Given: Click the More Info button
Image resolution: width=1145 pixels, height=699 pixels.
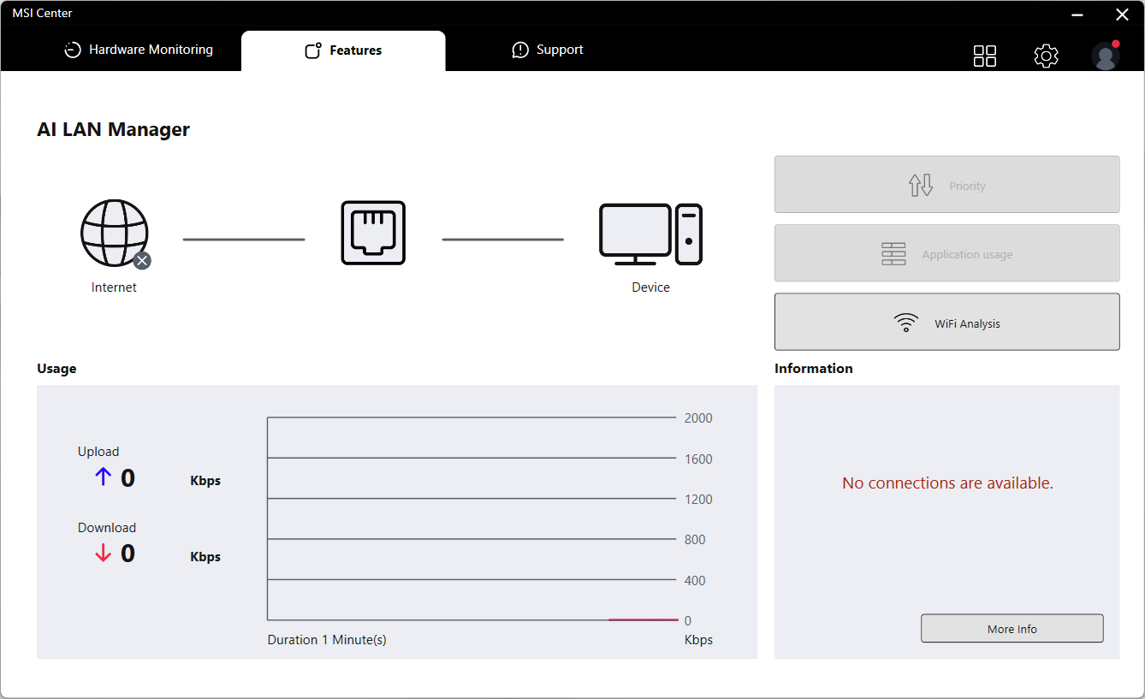Looking at the screenshot, I should (x=1012, y=628).
